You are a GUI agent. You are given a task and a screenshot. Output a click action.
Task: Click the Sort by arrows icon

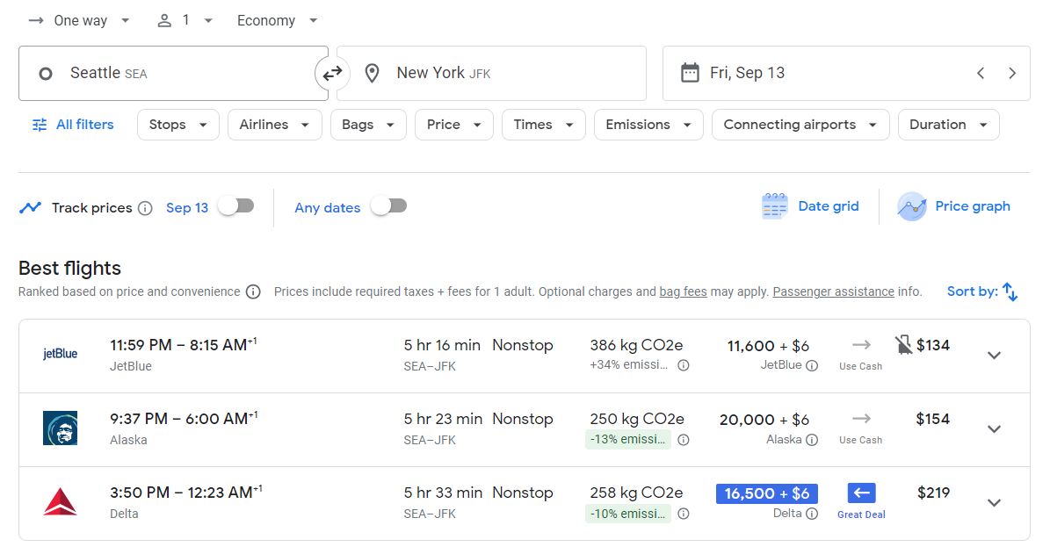(1009, 291)
